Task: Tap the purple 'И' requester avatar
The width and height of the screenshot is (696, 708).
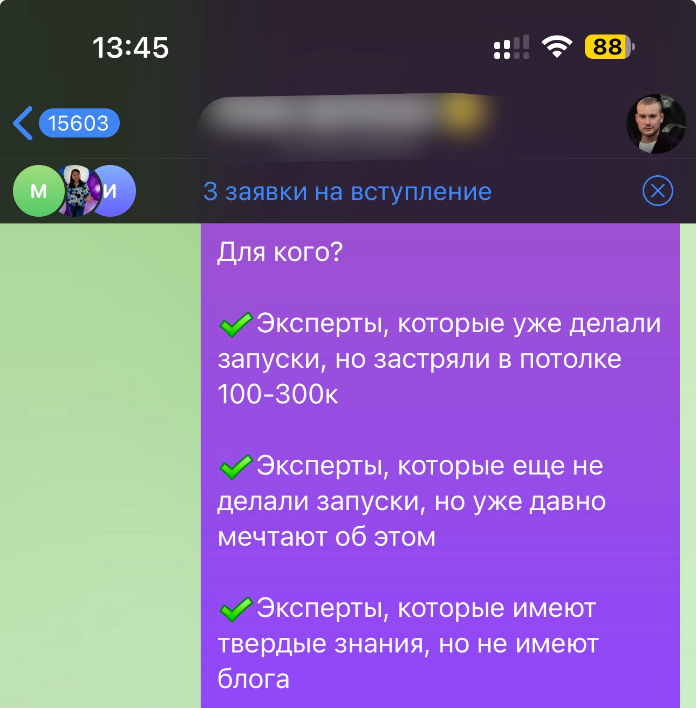Action: (115, 191)
